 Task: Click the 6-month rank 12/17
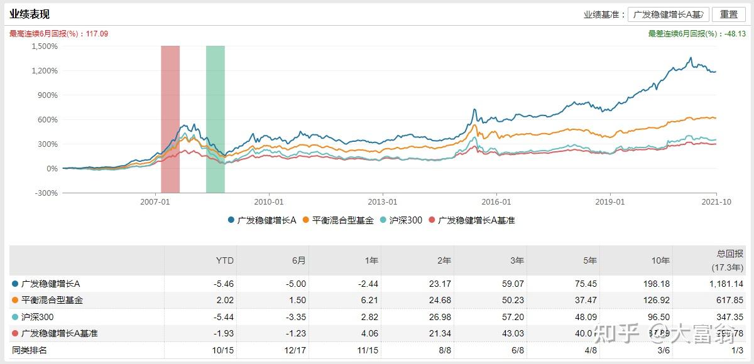click(x=297, y=350)
